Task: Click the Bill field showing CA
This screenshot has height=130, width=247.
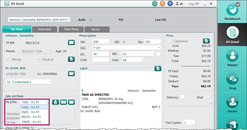Action: click(x=138, y=54)
